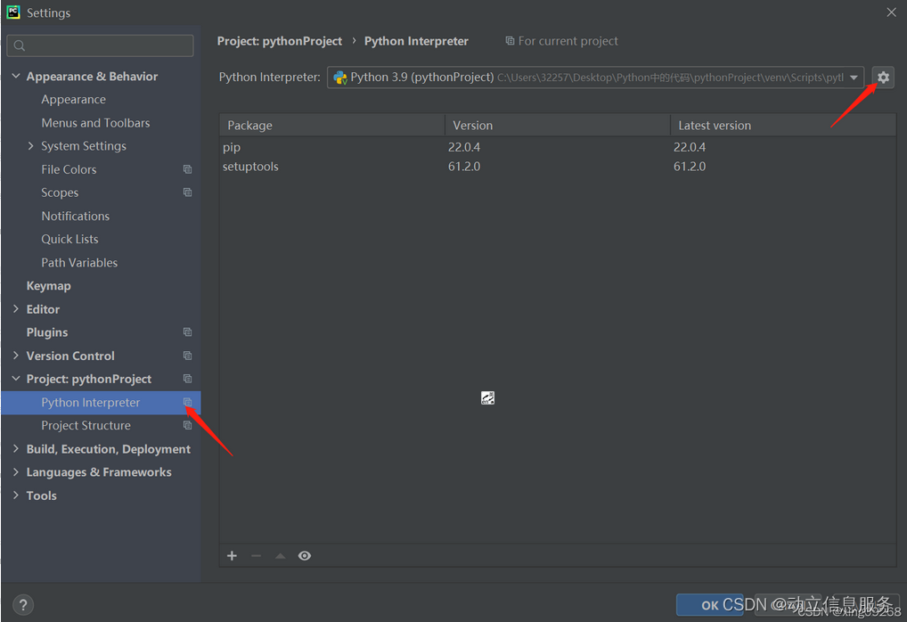Click pip version 22.0.4 cell
Screen dimensions: 907x622
point(464,147)
